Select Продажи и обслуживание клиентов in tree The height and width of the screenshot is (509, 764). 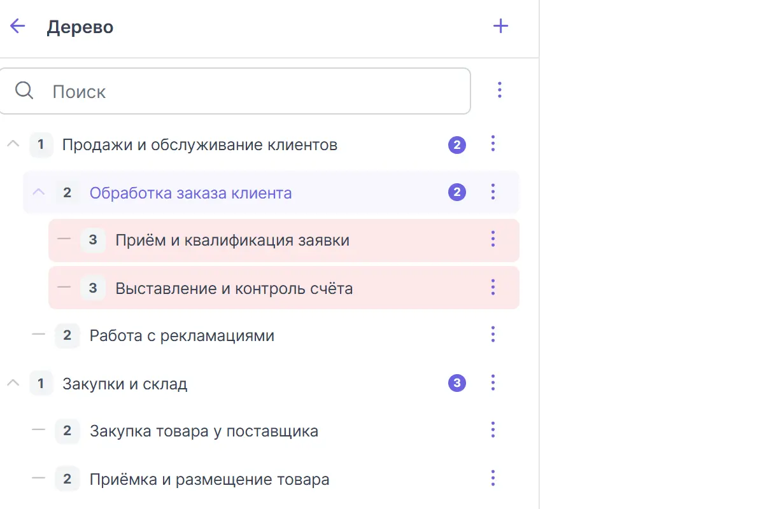tap(199, 145)
